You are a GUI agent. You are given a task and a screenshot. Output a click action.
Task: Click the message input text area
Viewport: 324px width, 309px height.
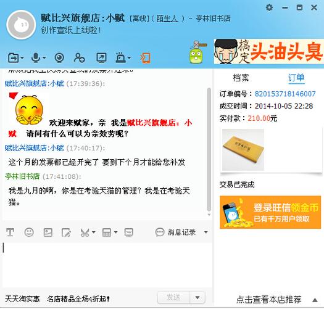coord(107,265)
